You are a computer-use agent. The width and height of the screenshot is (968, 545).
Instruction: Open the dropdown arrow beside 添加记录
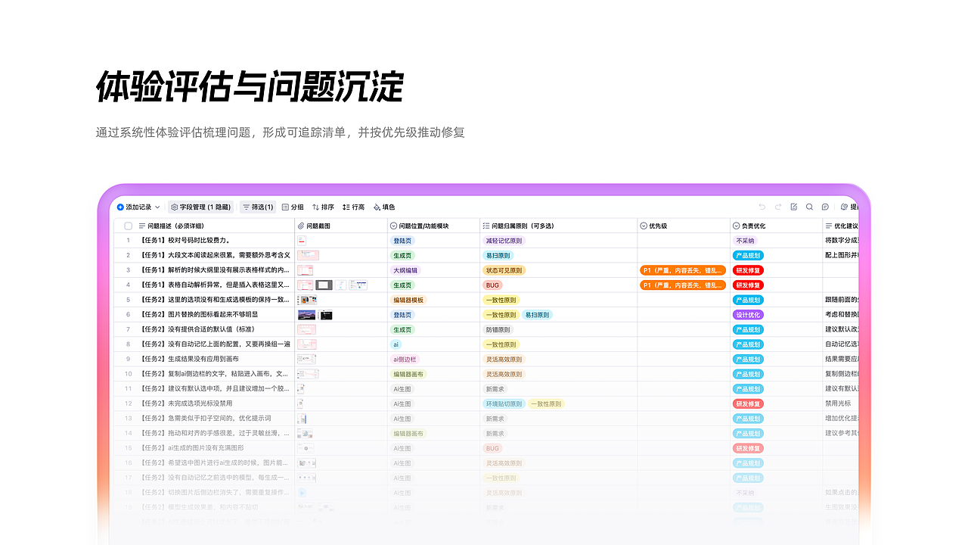[157, 207]
